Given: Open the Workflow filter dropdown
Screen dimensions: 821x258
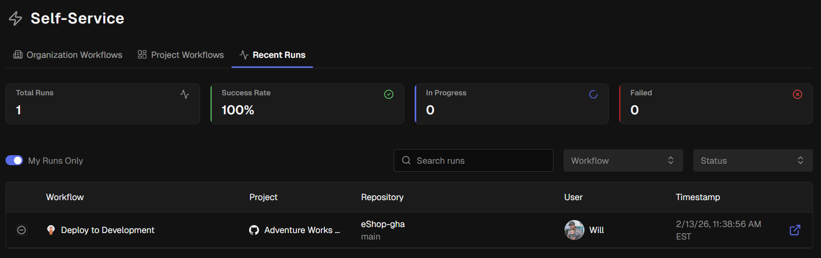Looking at the screenshot, I should point(623,161).
